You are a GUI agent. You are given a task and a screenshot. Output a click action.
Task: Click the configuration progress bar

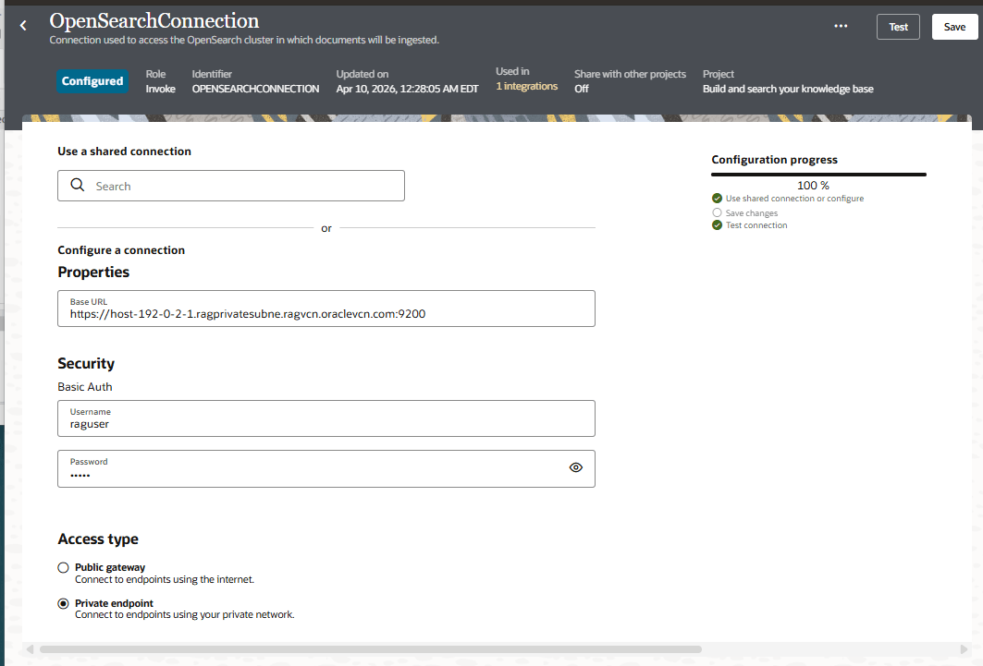pyautogui.click(x=818, y=175)
